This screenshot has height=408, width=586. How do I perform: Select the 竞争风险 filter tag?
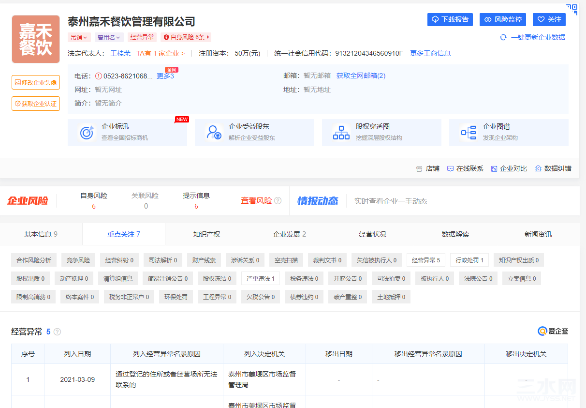pos(78,260)
